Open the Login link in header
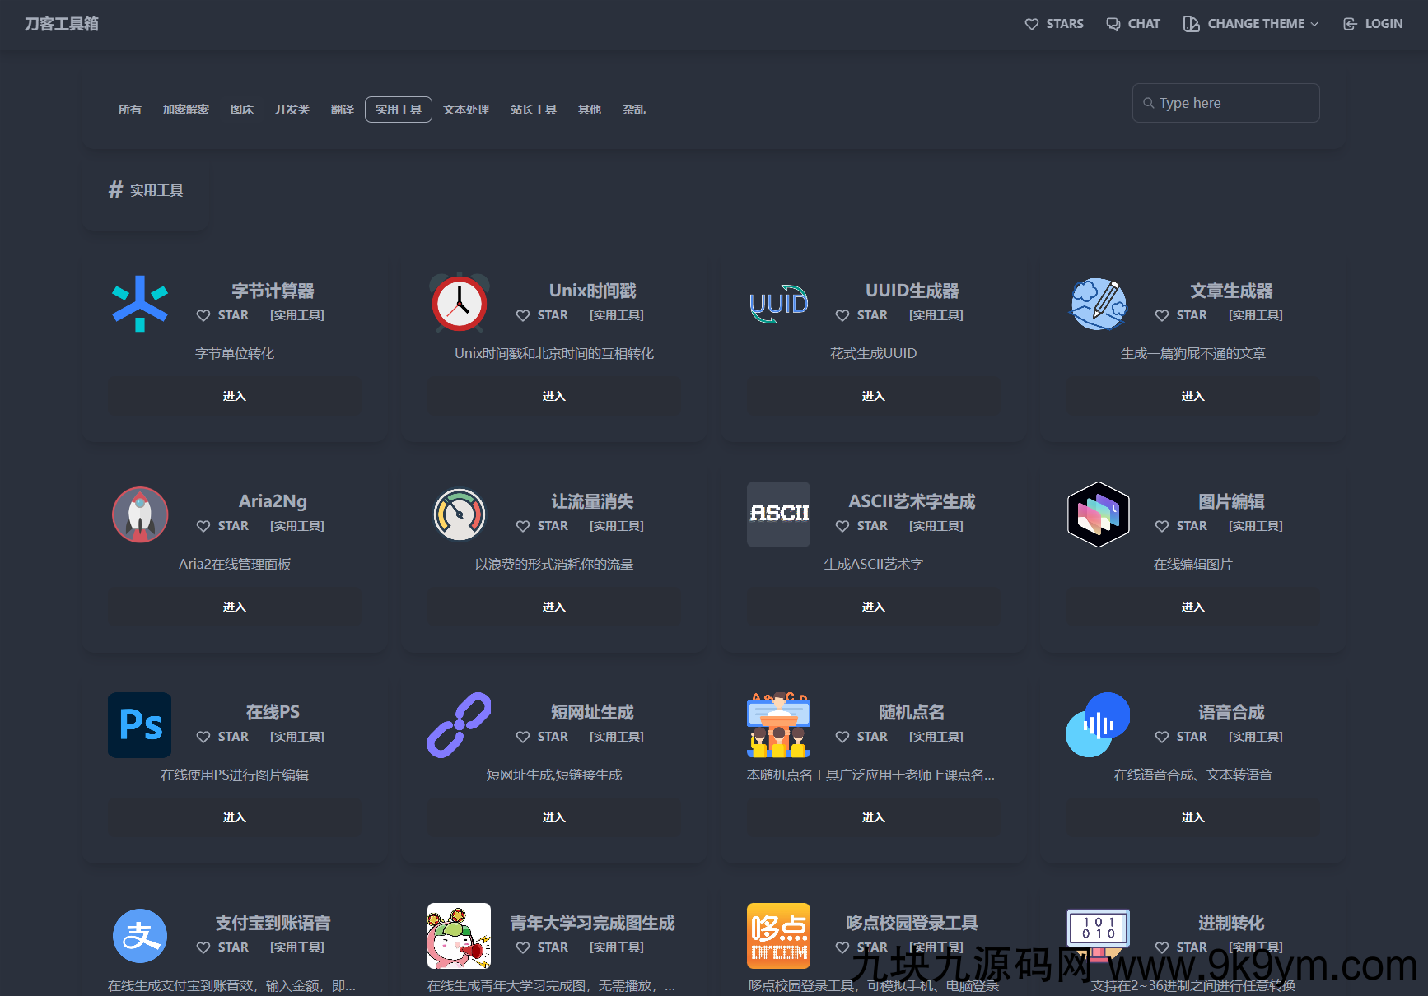1428x996 pixels. [x=1373, y=24]
